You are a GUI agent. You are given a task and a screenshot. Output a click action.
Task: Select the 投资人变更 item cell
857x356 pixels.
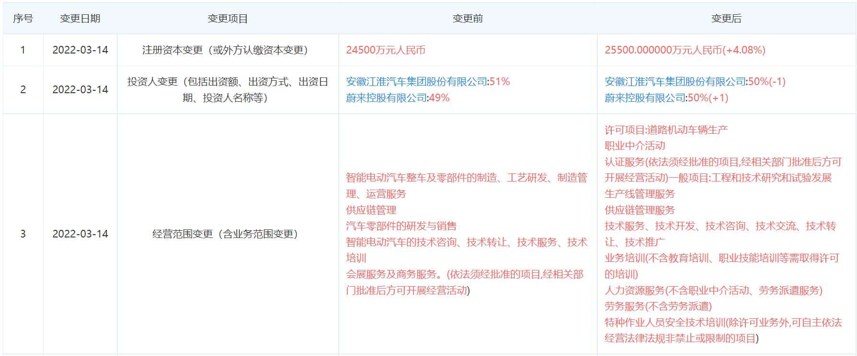(228, 90)
